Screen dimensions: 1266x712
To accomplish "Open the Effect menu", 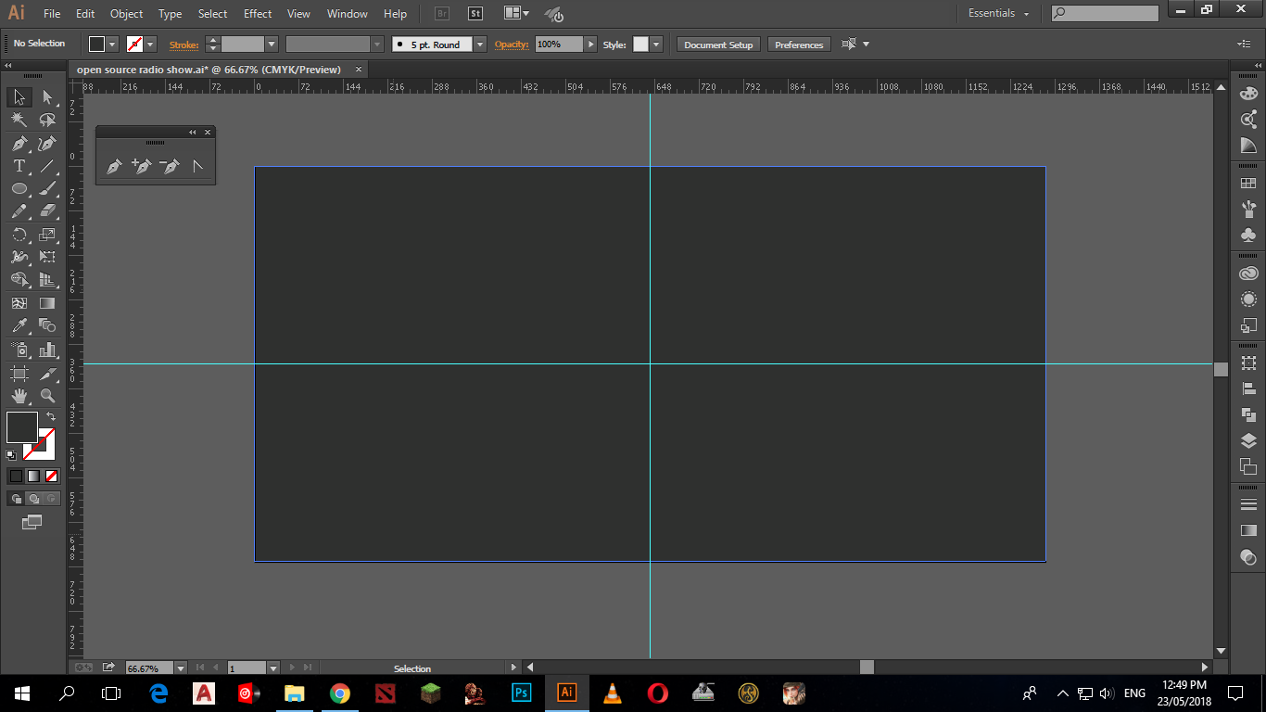I will (x=258, y=14).
